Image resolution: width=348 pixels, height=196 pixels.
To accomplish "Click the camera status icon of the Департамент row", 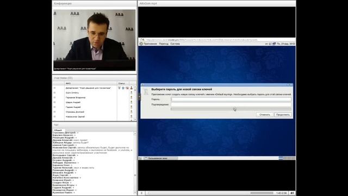I will (x=127, y=88).
